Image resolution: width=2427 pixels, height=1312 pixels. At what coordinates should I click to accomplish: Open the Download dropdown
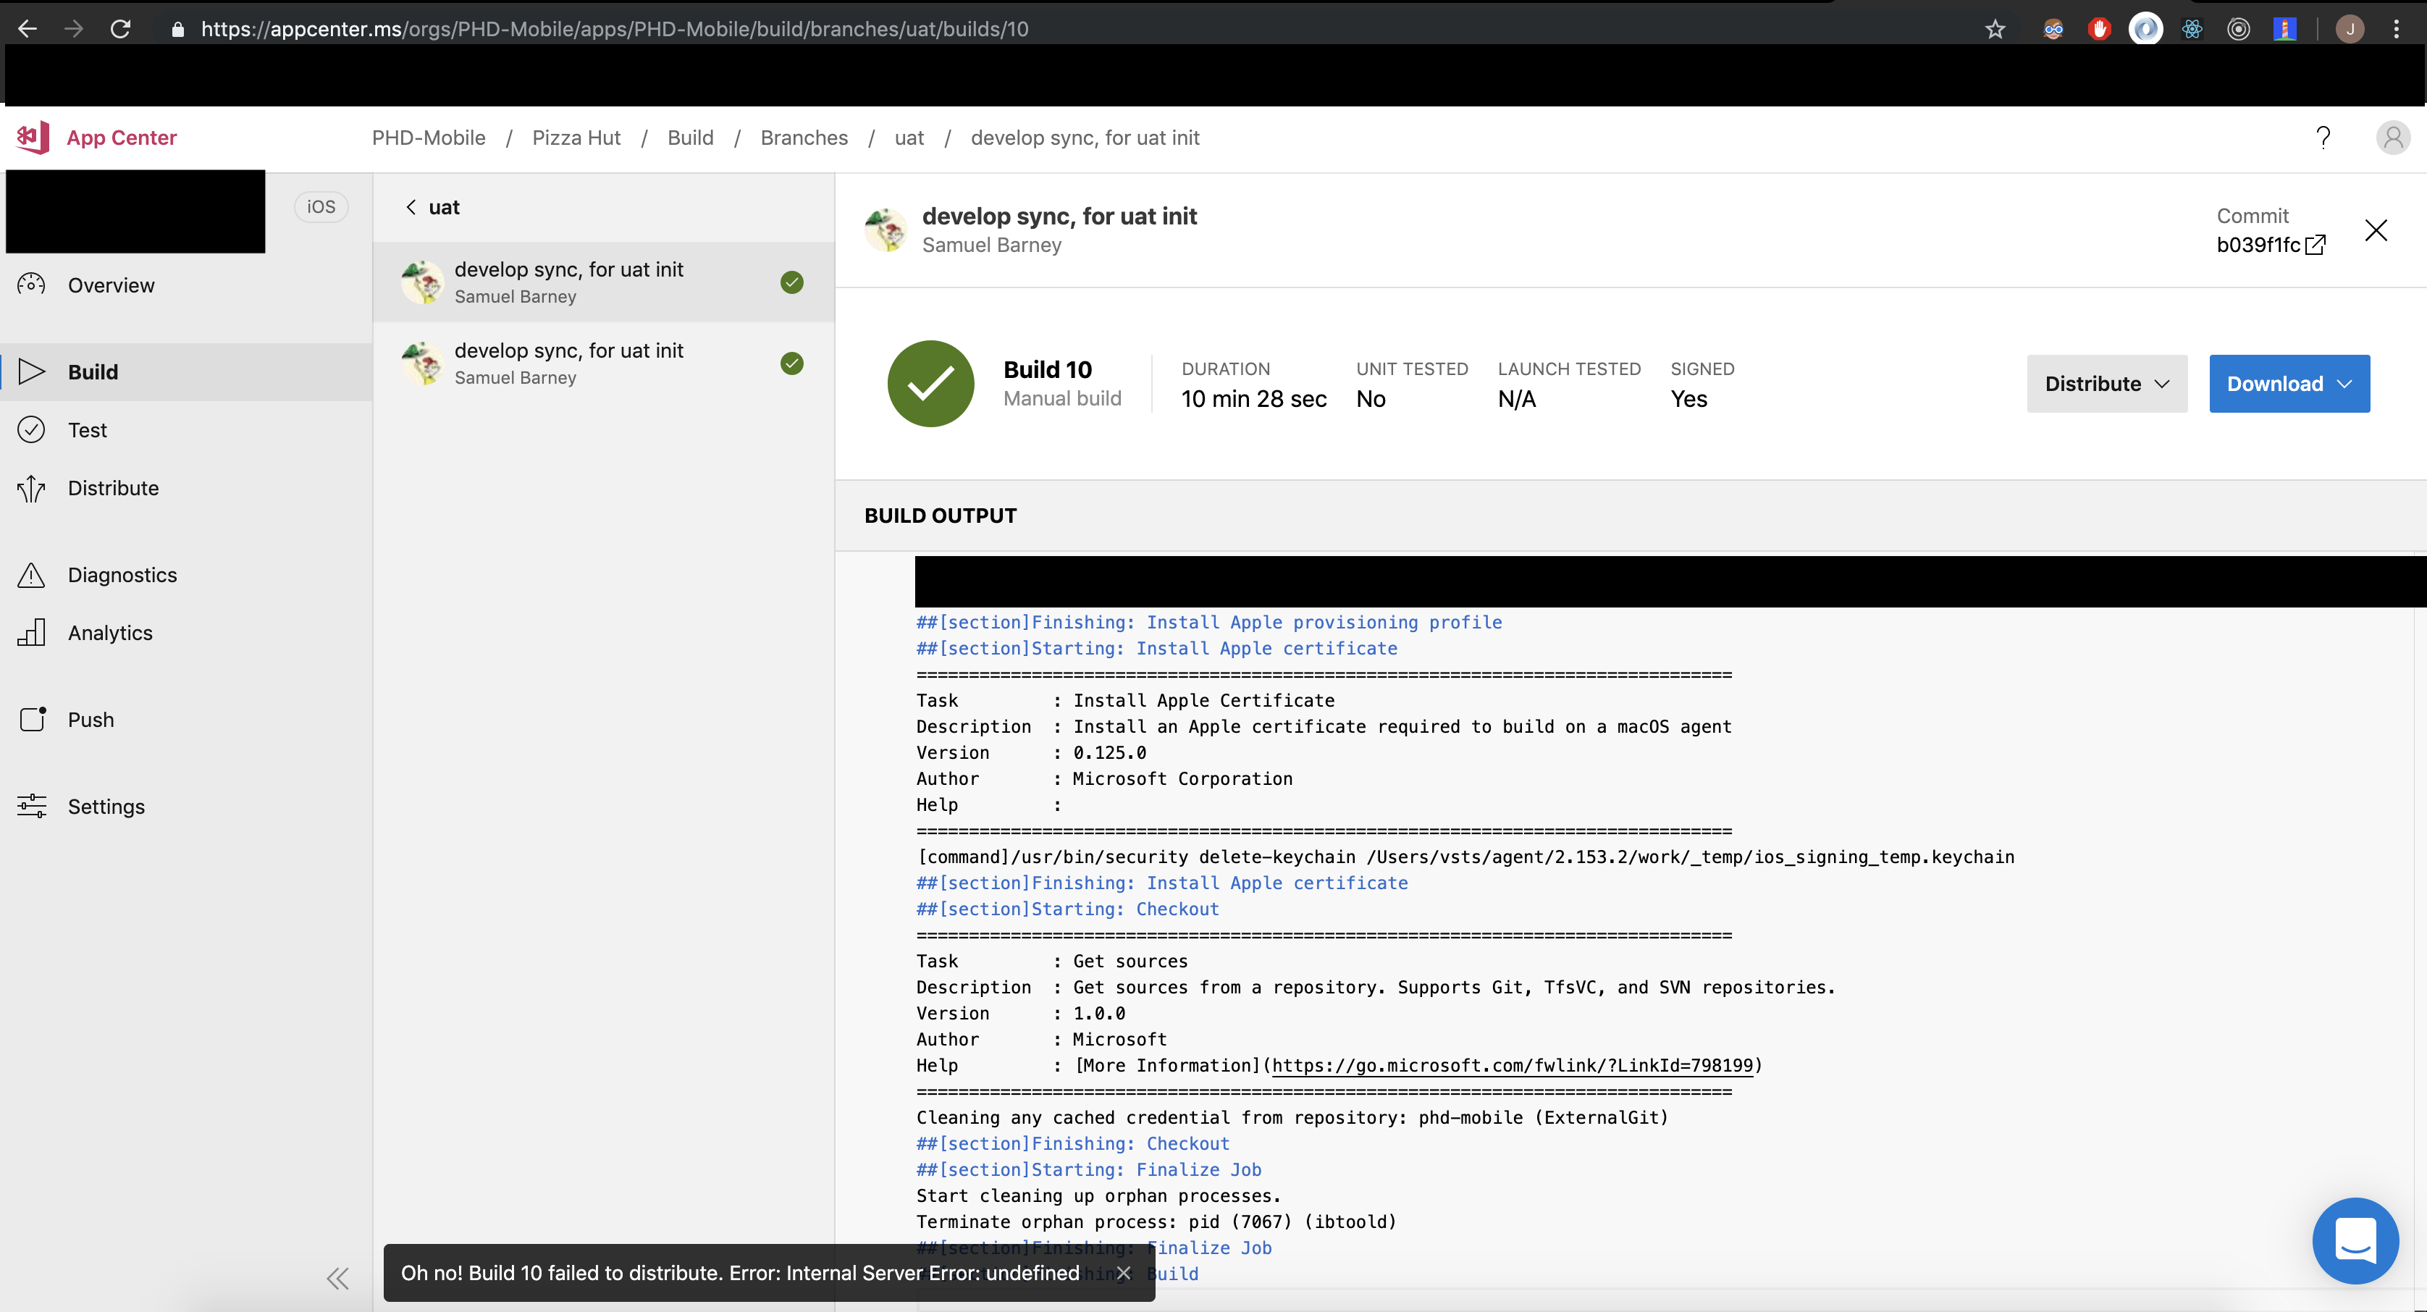tap(2289, 383)
